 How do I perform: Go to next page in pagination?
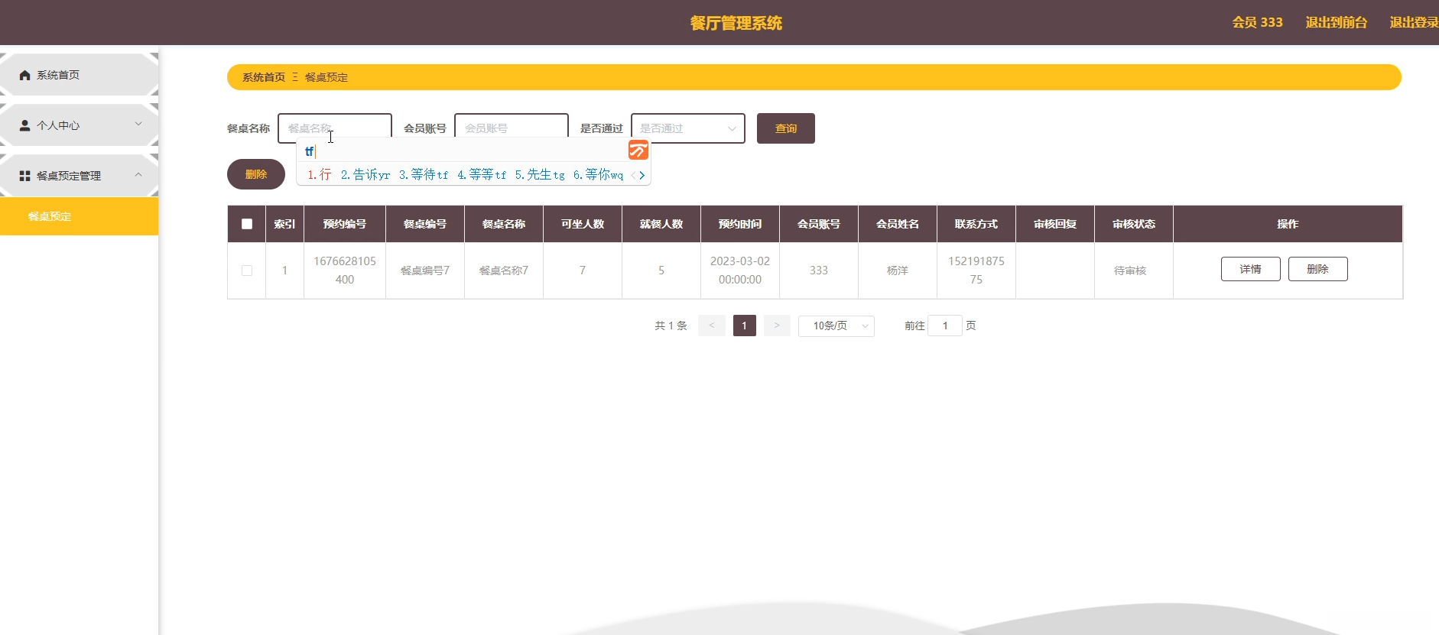[777, 326]
